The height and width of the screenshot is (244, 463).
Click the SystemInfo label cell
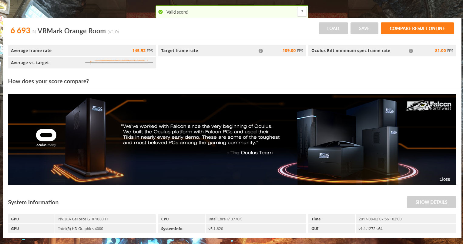181,229
